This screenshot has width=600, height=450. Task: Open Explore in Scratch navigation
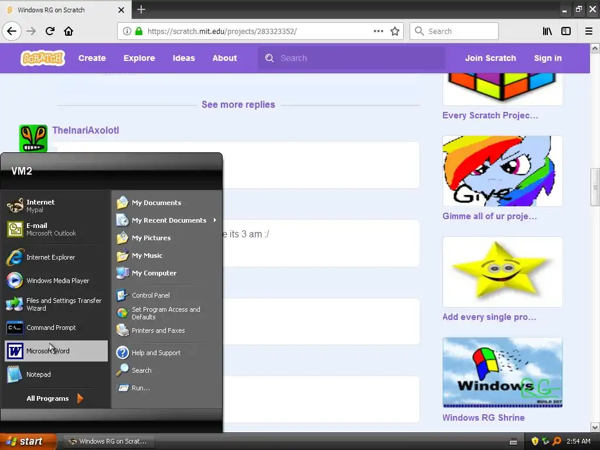point(139,58)
